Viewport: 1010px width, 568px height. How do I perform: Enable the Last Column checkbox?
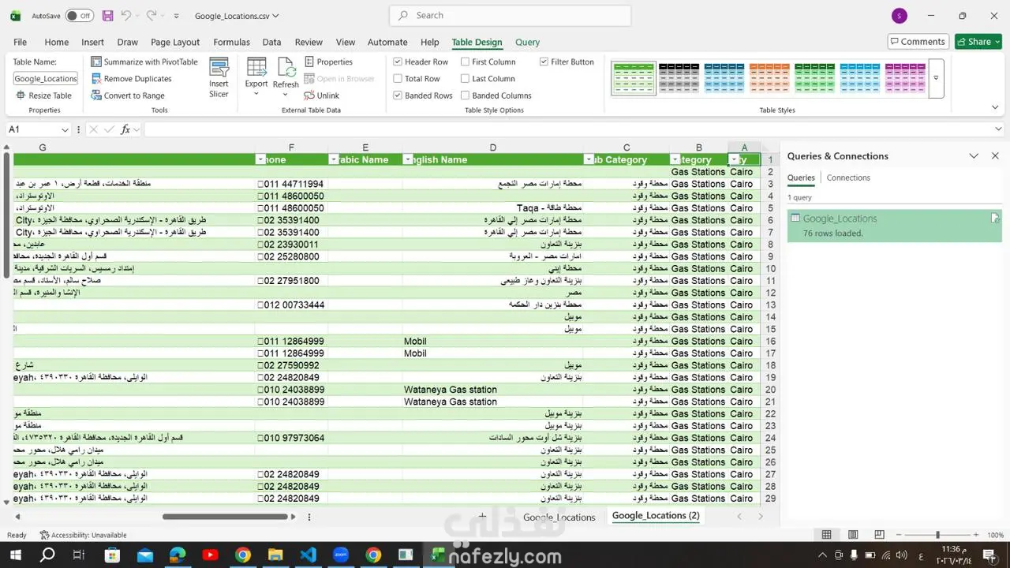[x=465, y=79]
